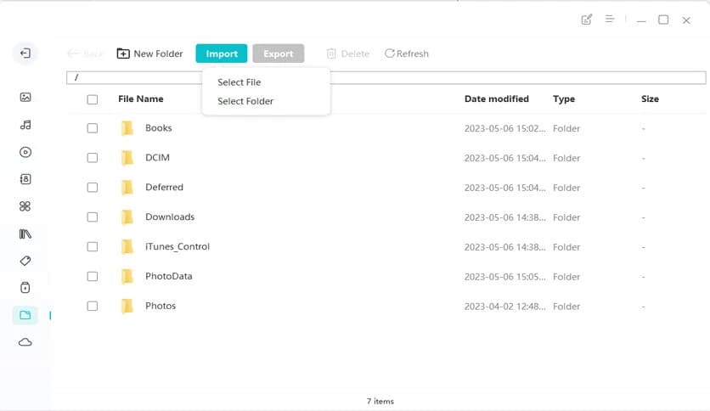This screenshot has width=710, height=411.
Task: Open the cloud icon in sidebar
Action: pyautogui.click(x=25, y=342)
